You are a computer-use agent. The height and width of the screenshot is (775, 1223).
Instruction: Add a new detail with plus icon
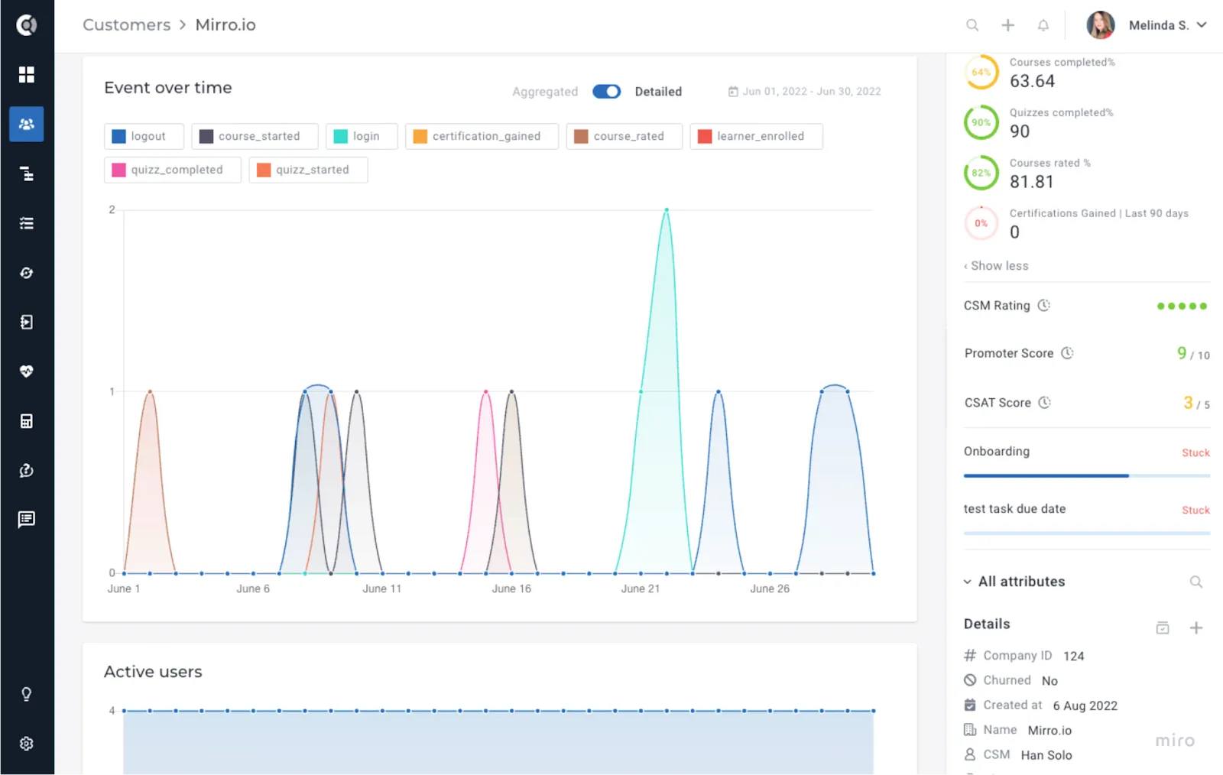(1196, 627)
